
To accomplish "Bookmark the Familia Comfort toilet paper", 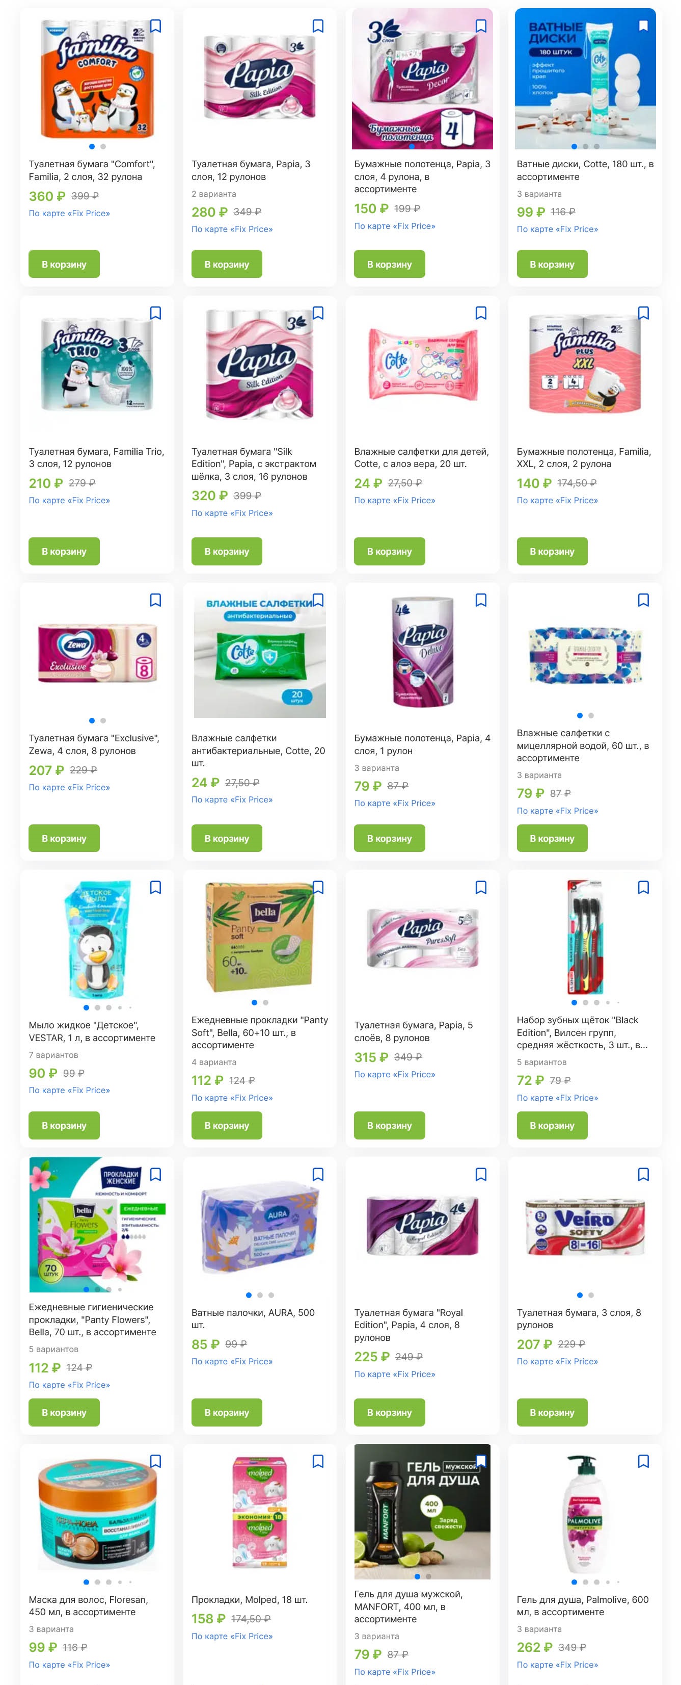I will (x=155, y=26).
